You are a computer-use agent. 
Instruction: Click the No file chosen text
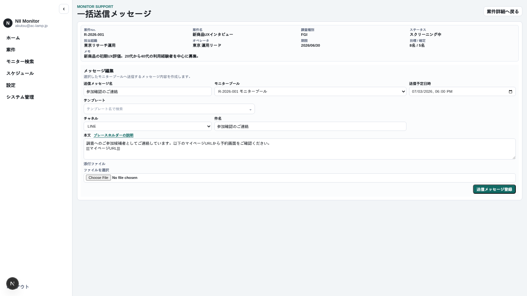coord(125,178)
